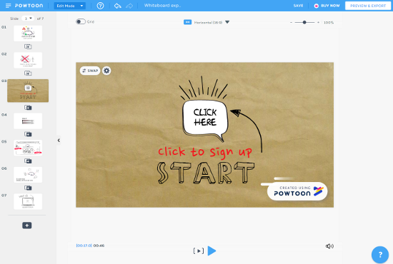Edit the project title Whiteboard exp..
The image size is (393, 264).
click(162, 6)
